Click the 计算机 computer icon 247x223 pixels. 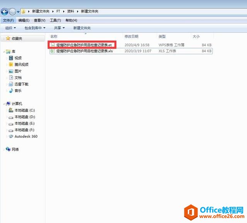point(8,104)
